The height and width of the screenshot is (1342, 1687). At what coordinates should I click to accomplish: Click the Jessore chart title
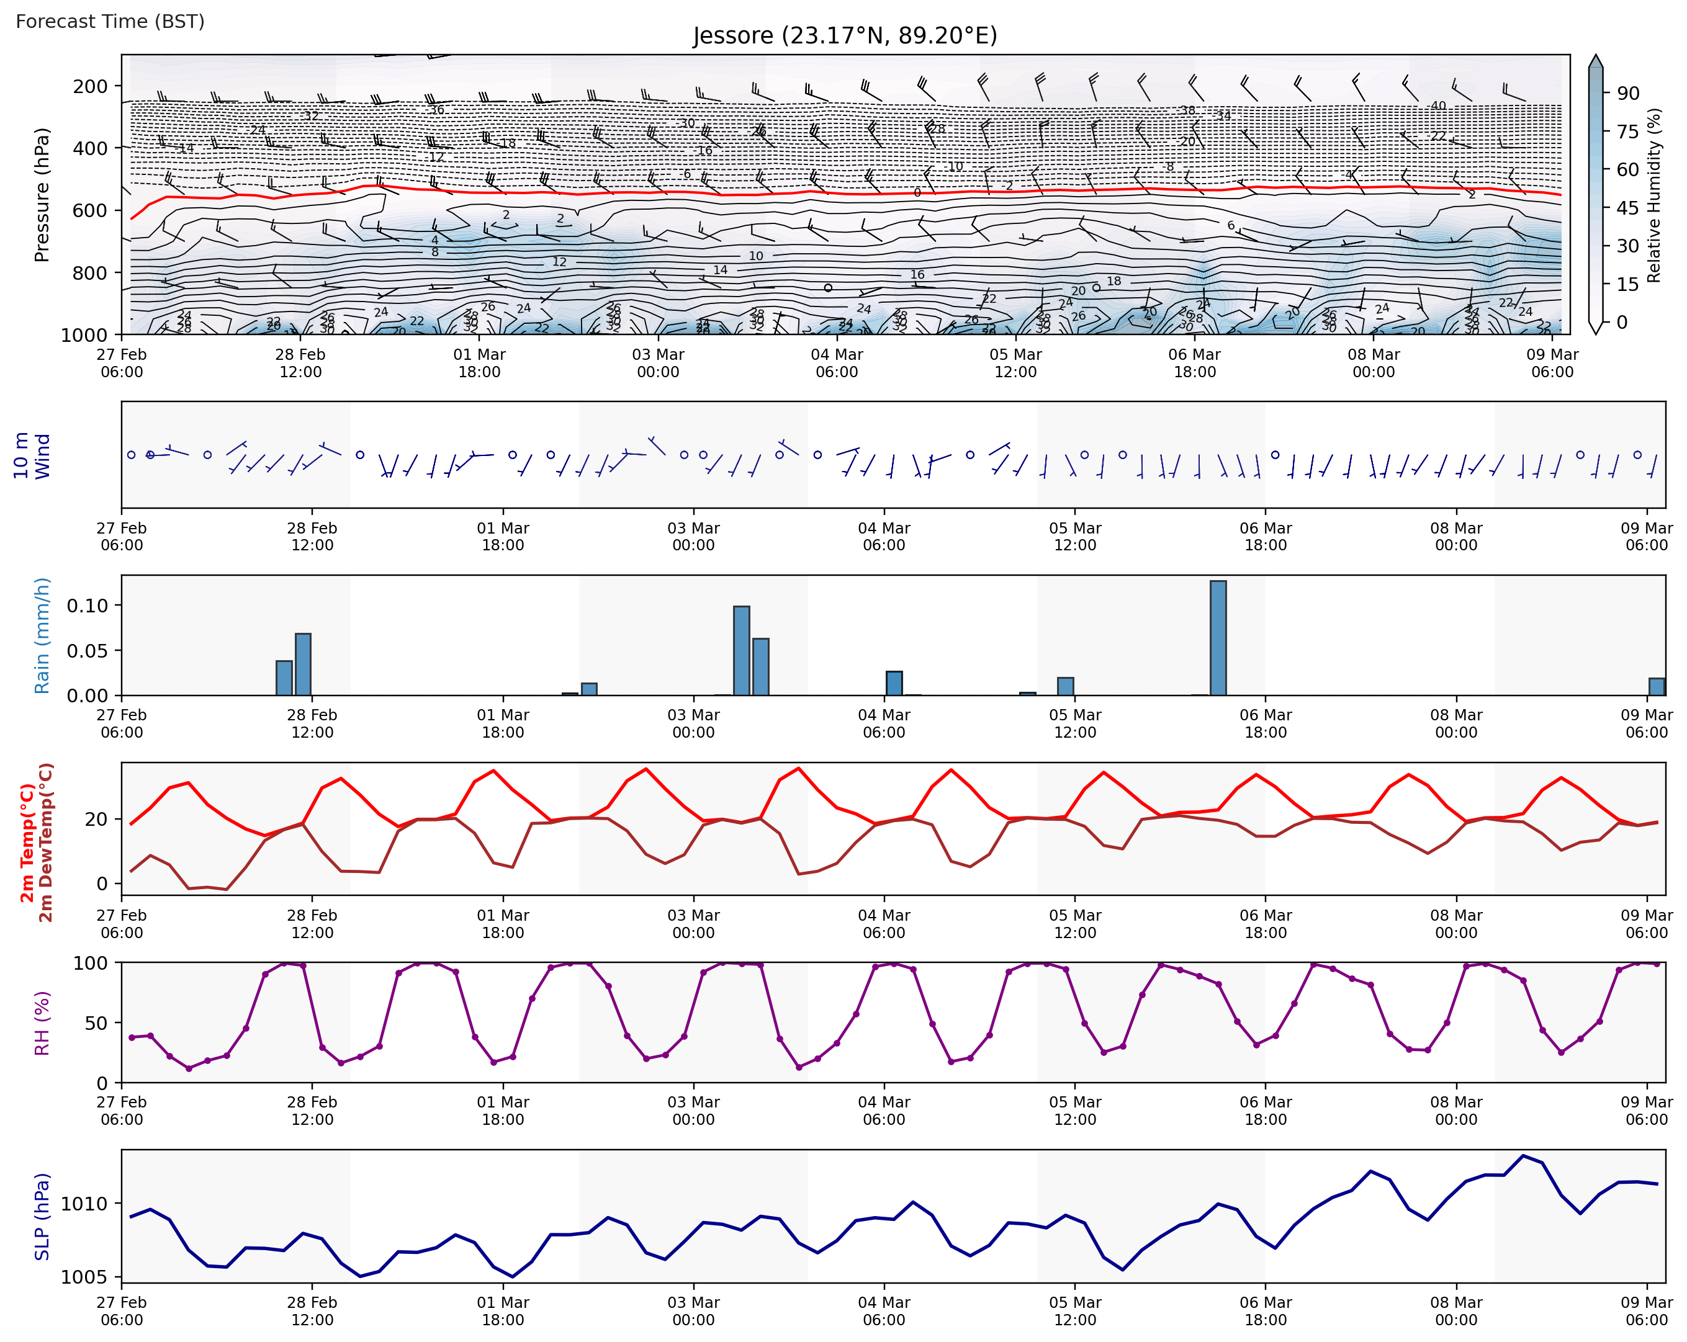pos(844,36)
